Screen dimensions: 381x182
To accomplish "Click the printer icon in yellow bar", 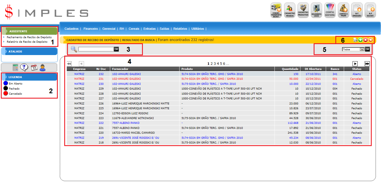I will click(x=356, y=40).
